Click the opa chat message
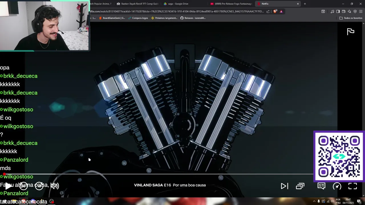 pos(5,67)
